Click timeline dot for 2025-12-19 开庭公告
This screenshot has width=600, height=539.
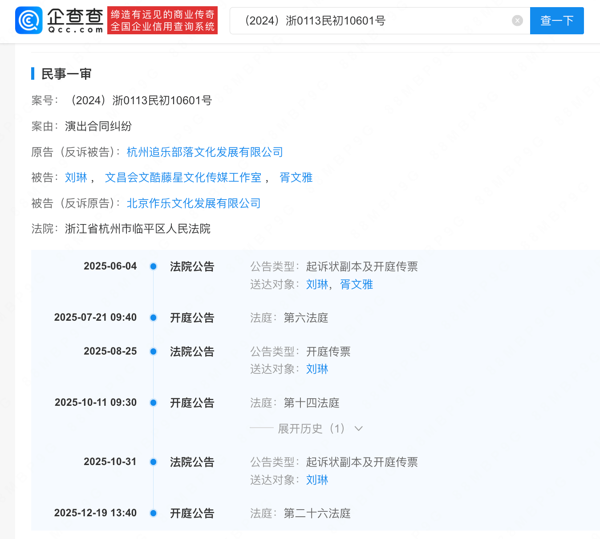point(153,513)
